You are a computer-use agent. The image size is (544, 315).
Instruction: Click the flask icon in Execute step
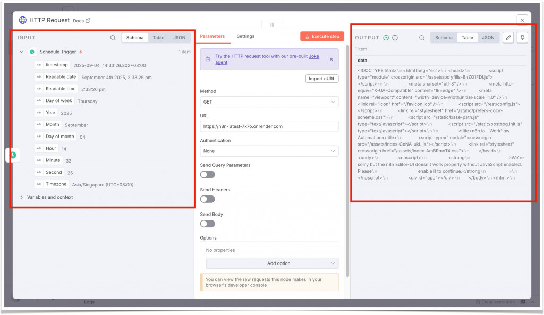point(307,37)
